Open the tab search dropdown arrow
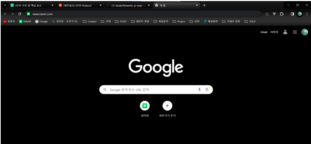The width and height of the screenshot is (311, 144). click(x=5, y=5)
